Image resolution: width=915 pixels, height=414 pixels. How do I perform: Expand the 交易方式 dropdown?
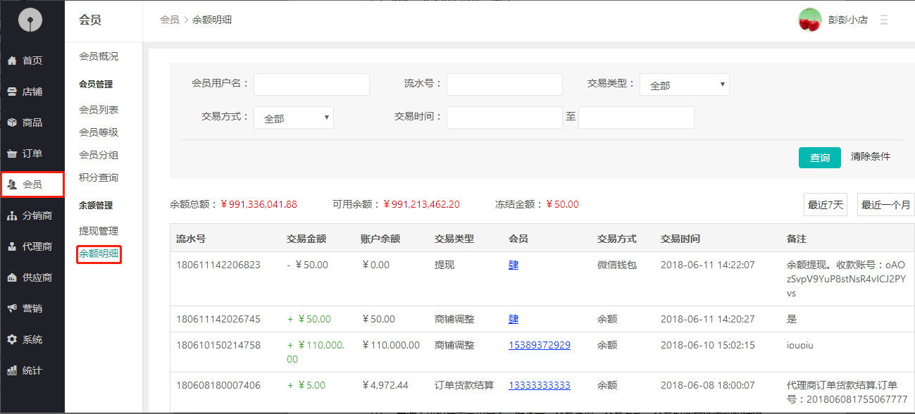pyautogui.click(x=294, y=118)
